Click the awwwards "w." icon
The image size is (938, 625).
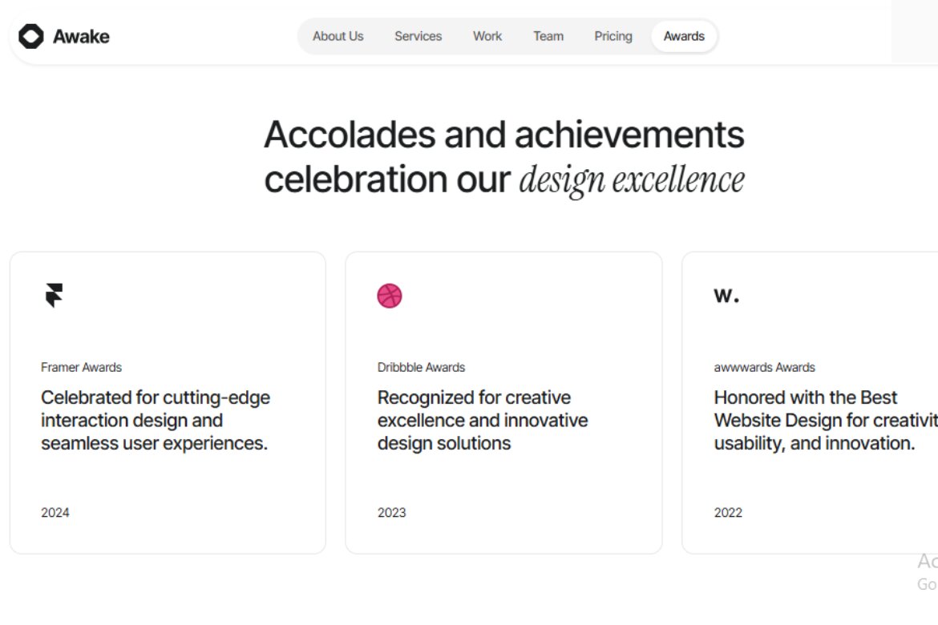(724, 294)
